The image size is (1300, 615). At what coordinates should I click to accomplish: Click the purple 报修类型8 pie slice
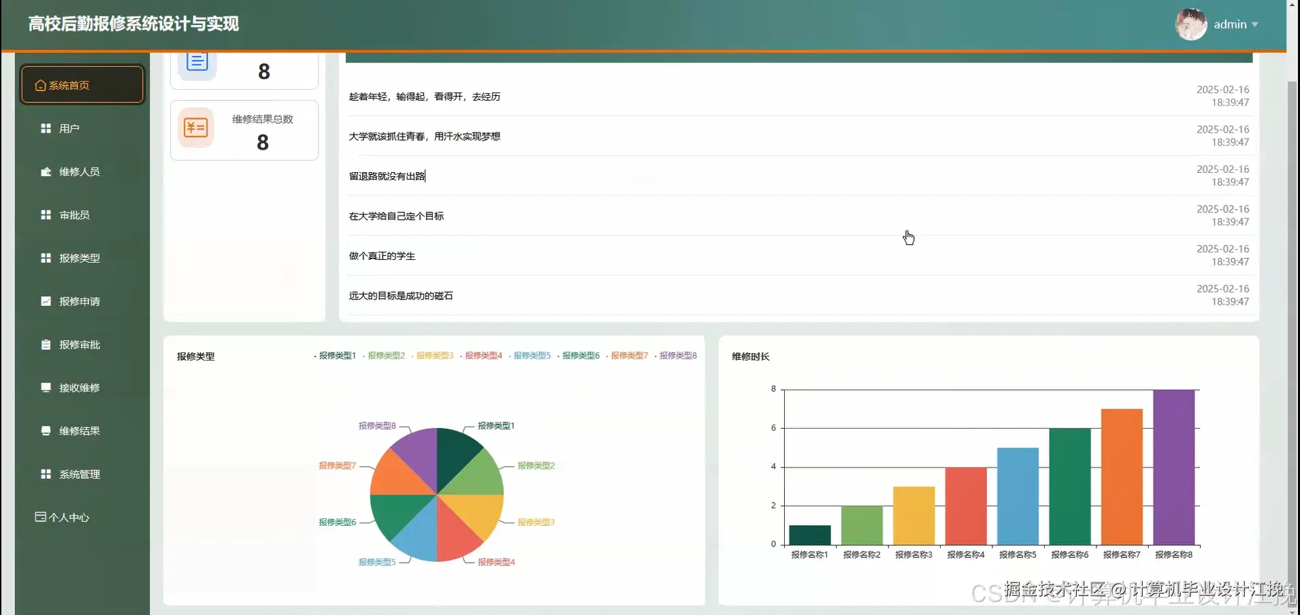tap(419, 452)
